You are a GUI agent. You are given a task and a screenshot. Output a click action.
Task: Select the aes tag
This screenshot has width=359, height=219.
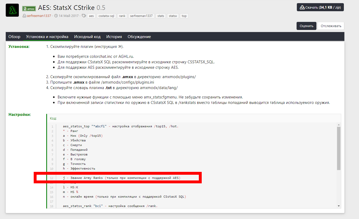coord(91,16)
